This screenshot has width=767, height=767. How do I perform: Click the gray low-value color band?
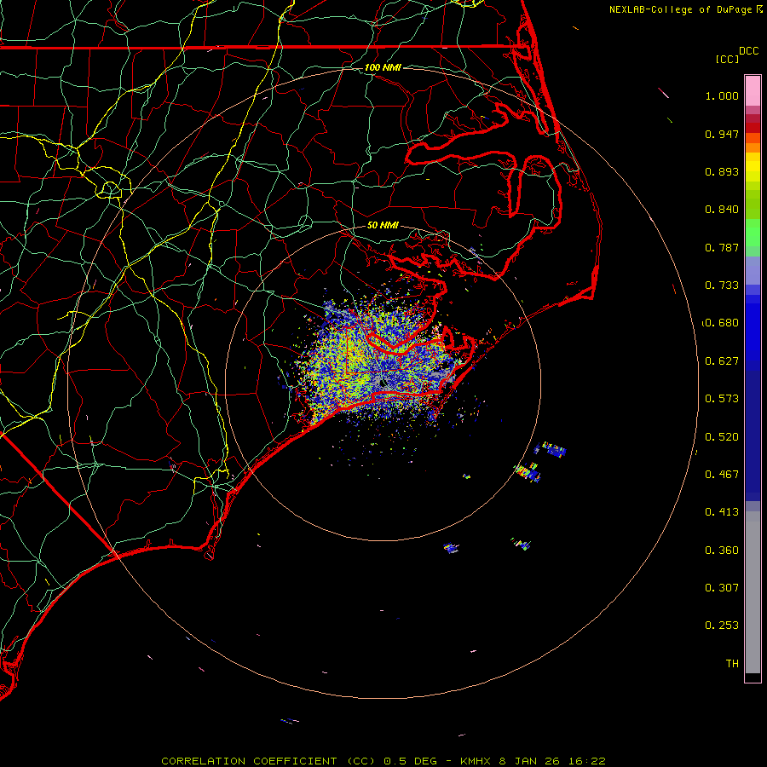(753, 592)
